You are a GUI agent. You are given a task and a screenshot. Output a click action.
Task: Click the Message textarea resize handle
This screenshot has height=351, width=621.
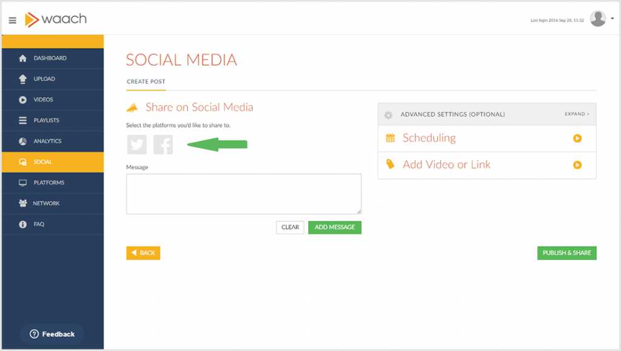click(359, 212)
